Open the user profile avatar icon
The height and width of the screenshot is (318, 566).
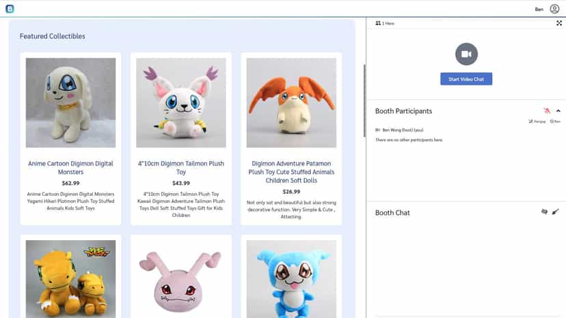pyautogui.click(x=554, y=9)
